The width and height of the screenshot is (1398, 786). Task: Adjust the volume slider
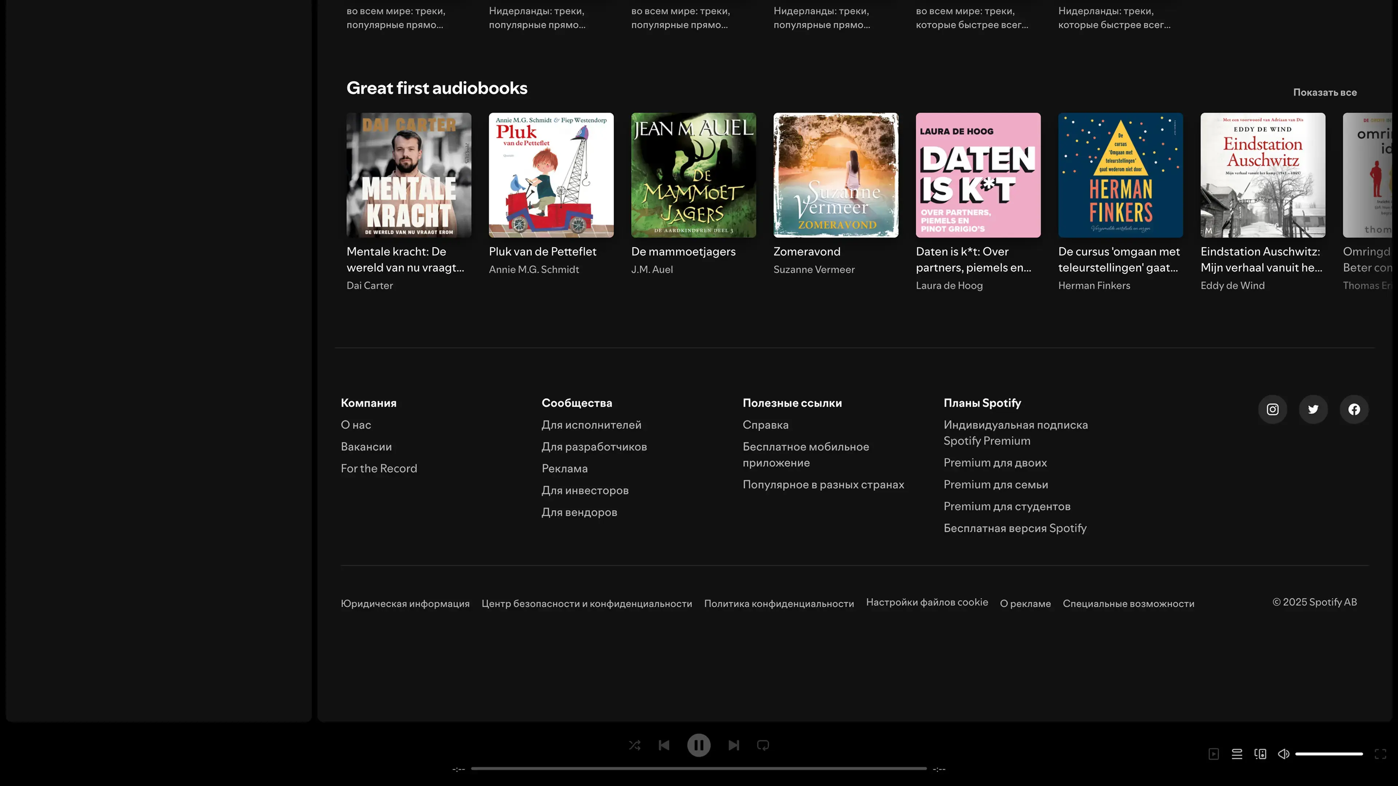[x=1328, y=754]
